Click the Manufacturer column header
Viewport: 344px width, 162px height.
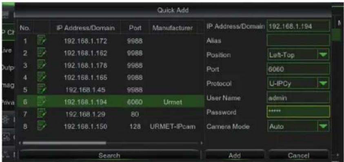(173, 28)
